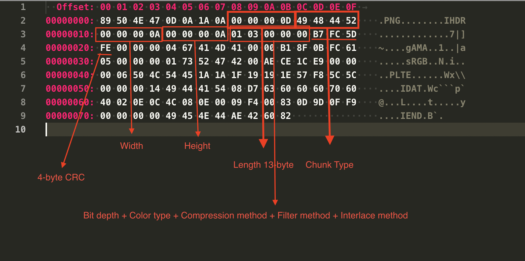Click line number 10 in the gutter
The width and height of the screenshot is (525, 261).
pos(20,129)
